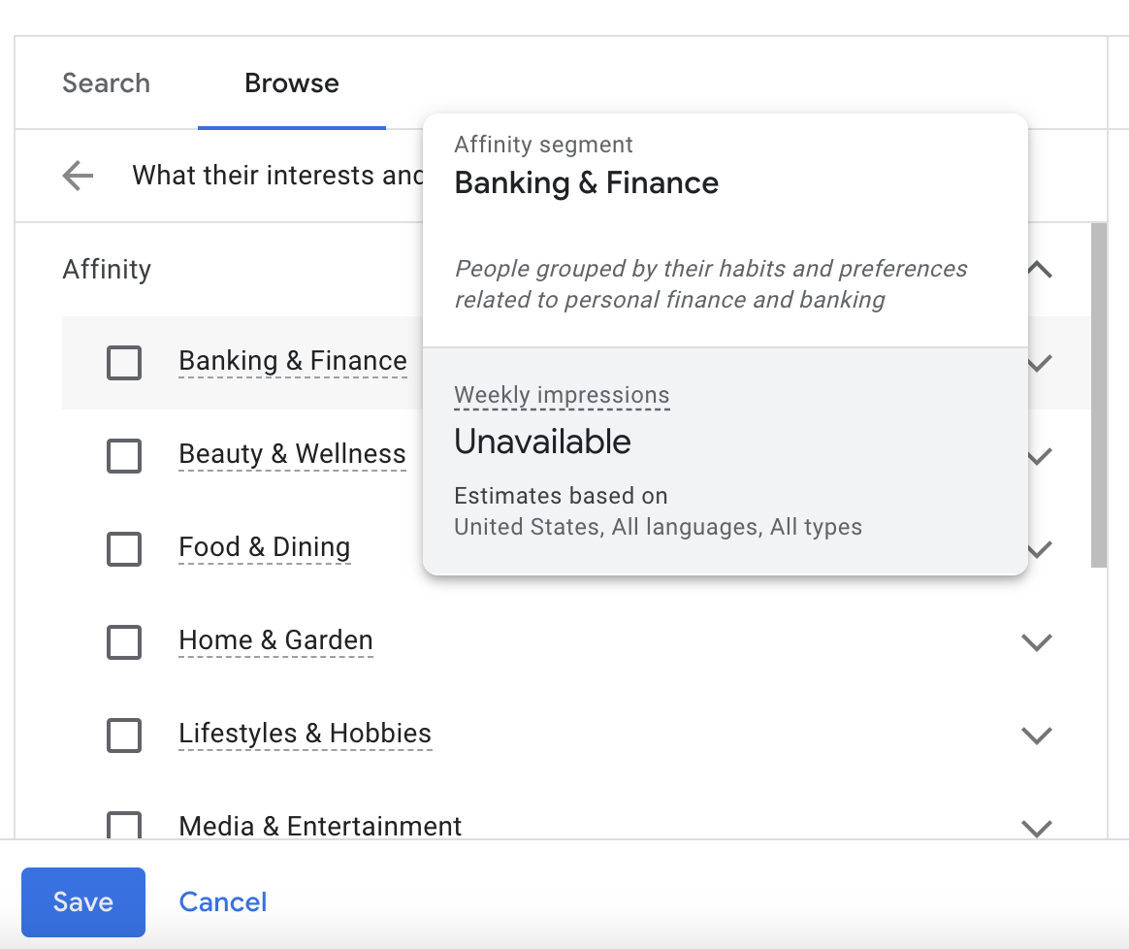Screen dimensions: 1129x949
Task: Switch to the Search tab
Action: coord(106,82)
